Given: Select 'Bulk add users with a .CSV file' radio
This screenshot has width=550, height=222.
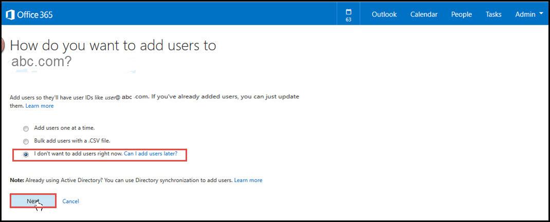Looking at the screenshot, I should point(26,142).
